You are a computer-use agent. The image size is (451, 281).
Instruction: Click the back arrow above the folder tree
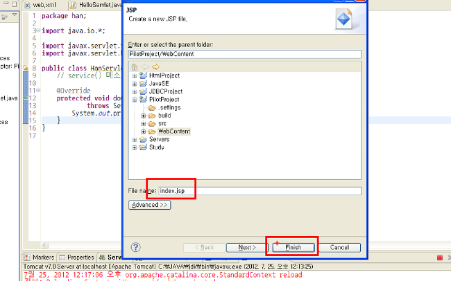pos(145,67)
